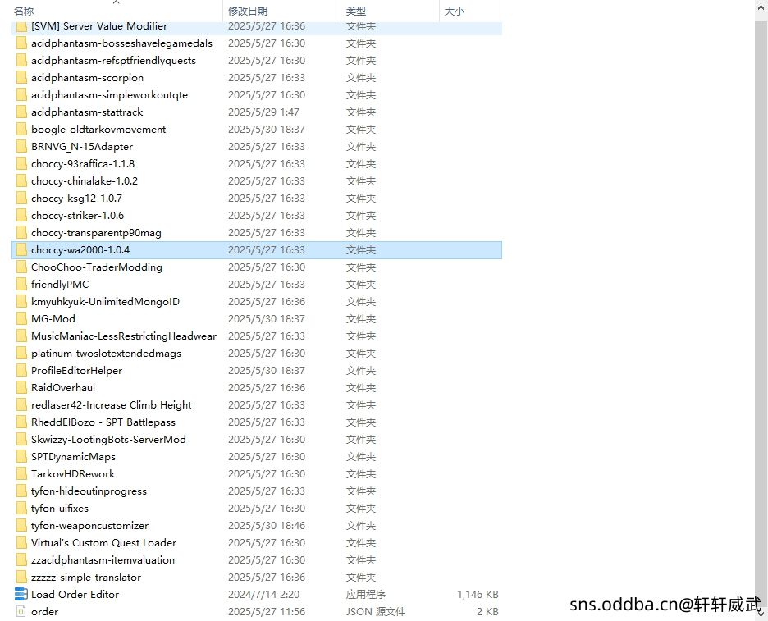Viewport: 768px width, 621px height.
Task: Click the vertical scrollbar of the file list
Action: pyautogui.click(x=761, y=313)
